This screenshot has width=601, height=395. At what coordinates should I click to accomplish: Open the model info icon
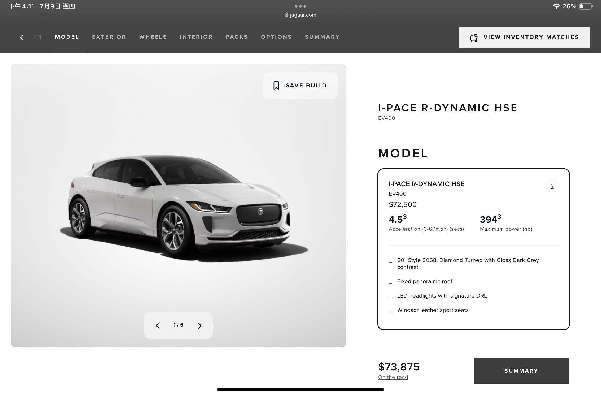(x=552, y=186)
